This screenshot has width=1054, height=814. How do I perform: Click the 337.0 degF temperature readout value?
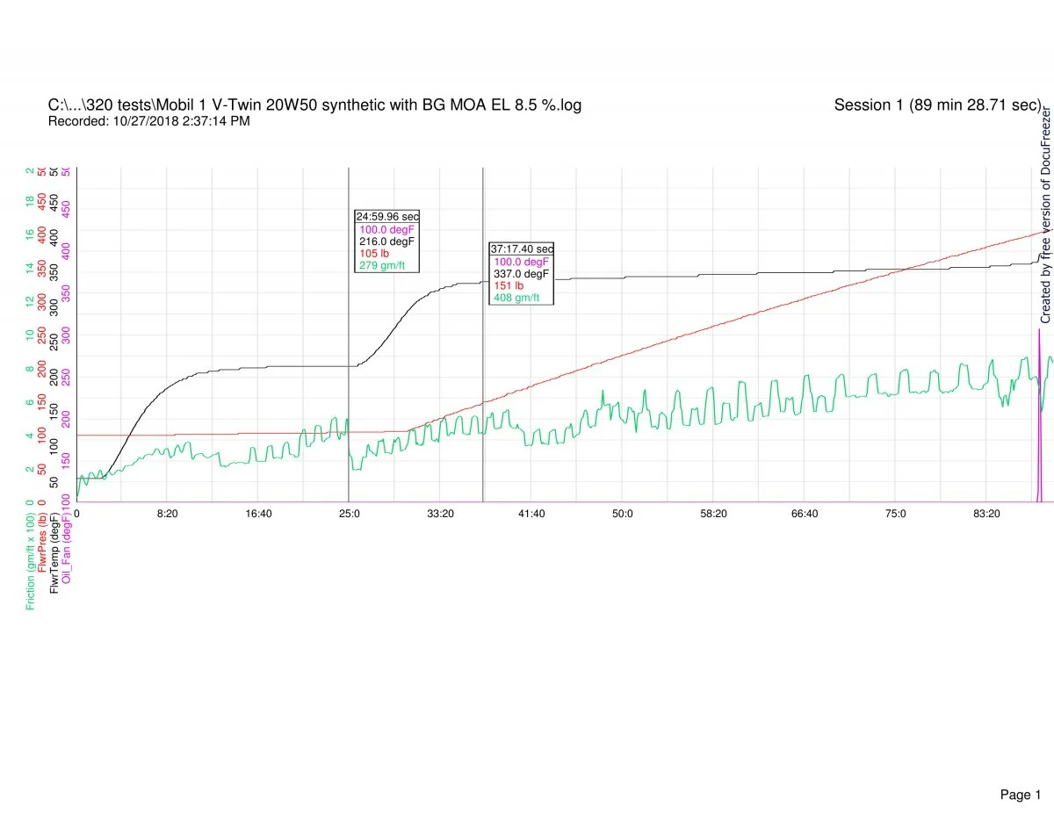(x=522, y=274)
